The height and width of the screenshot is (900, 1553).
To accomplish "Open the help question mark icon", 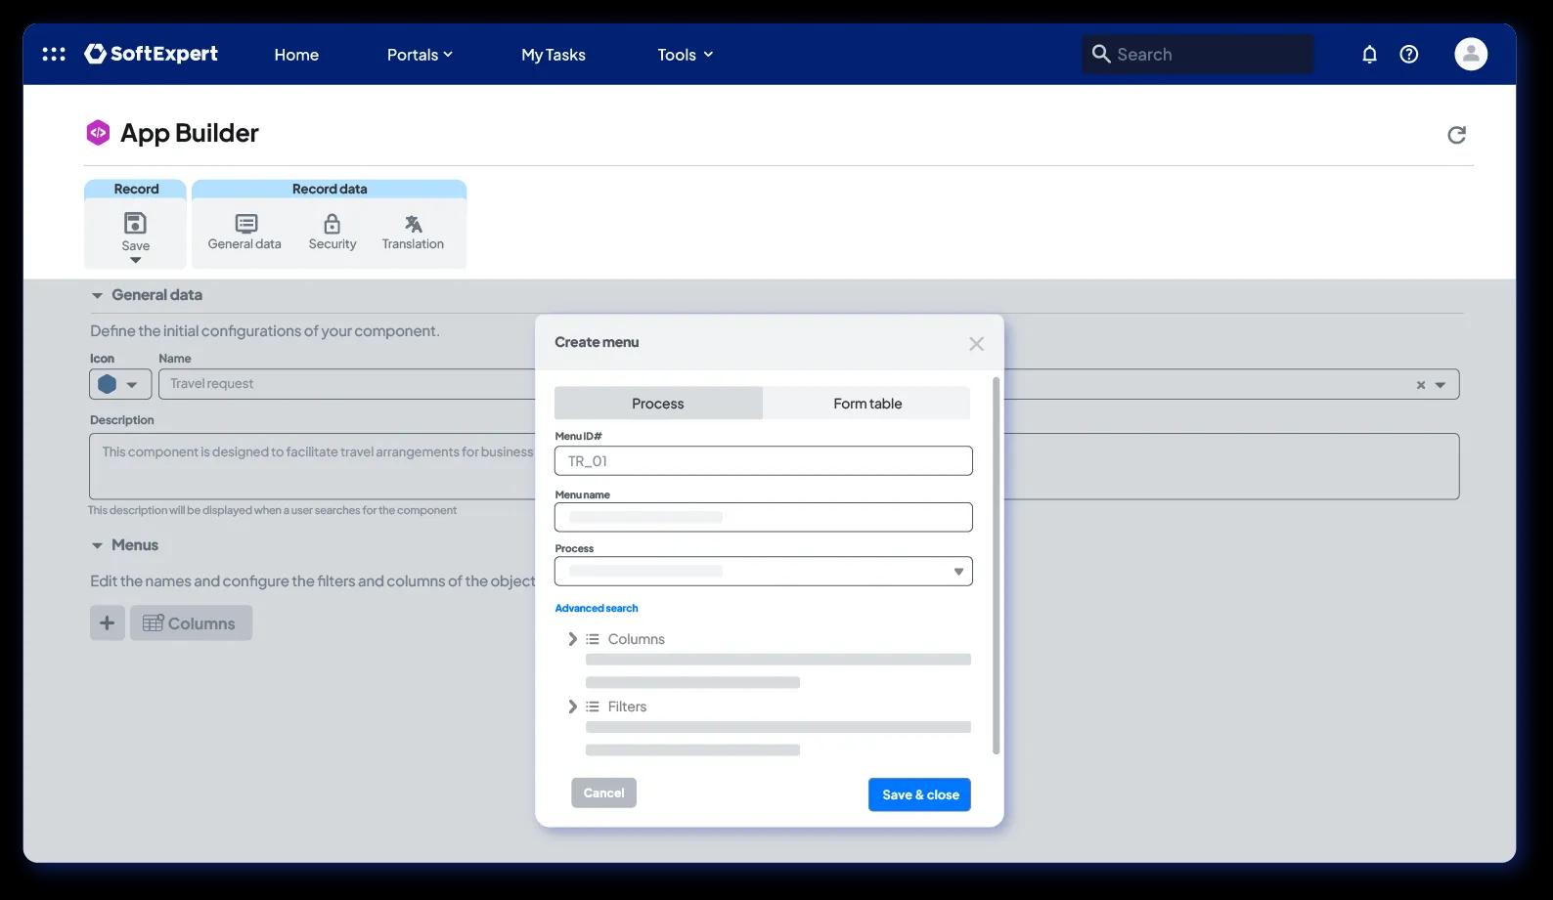I will point(1409,54).
